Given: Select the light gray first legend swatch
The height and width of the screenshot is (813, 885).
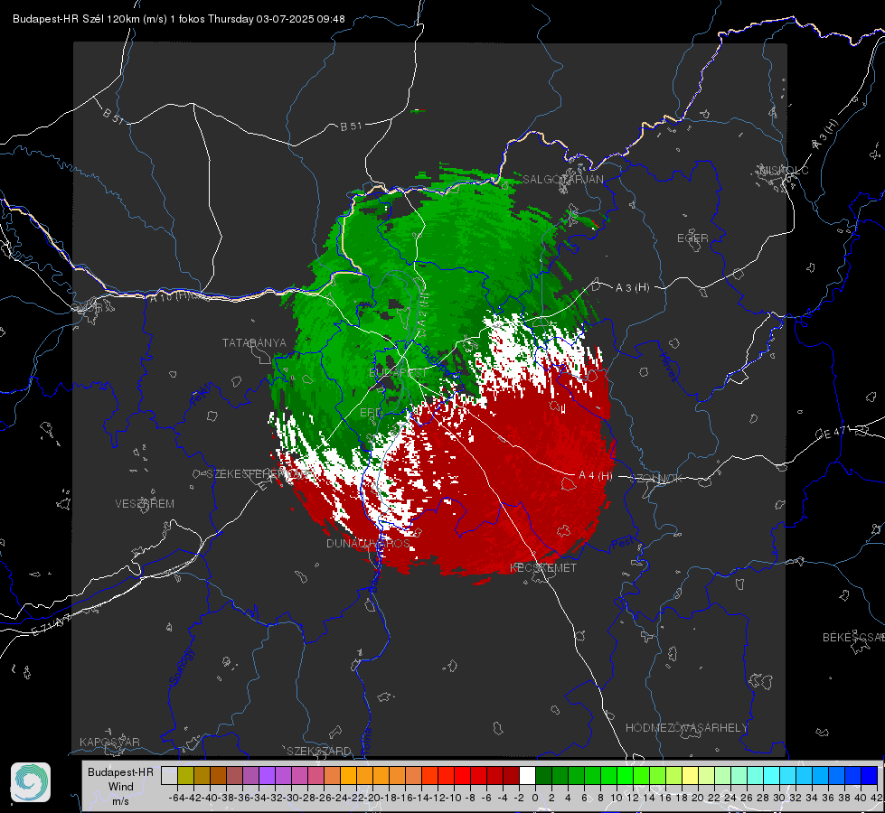Looking at the screenshot, I should pos(169,775).
